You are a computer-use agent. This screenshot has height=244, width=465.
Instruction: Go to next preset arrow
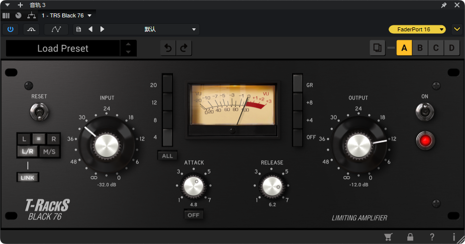(102, 29)
